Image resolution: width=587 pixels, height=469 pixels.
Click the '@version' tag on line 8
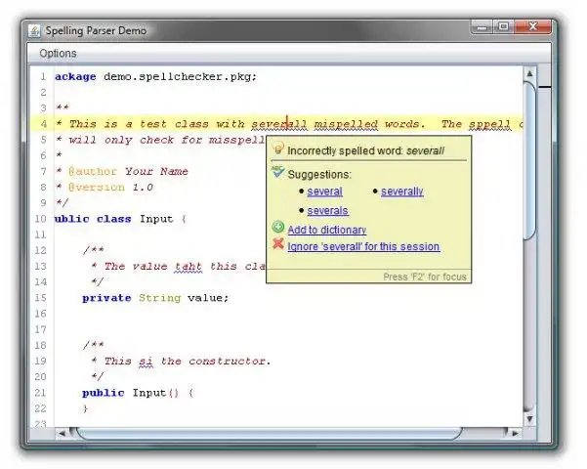pyautogui.click(x=97, y=188)
